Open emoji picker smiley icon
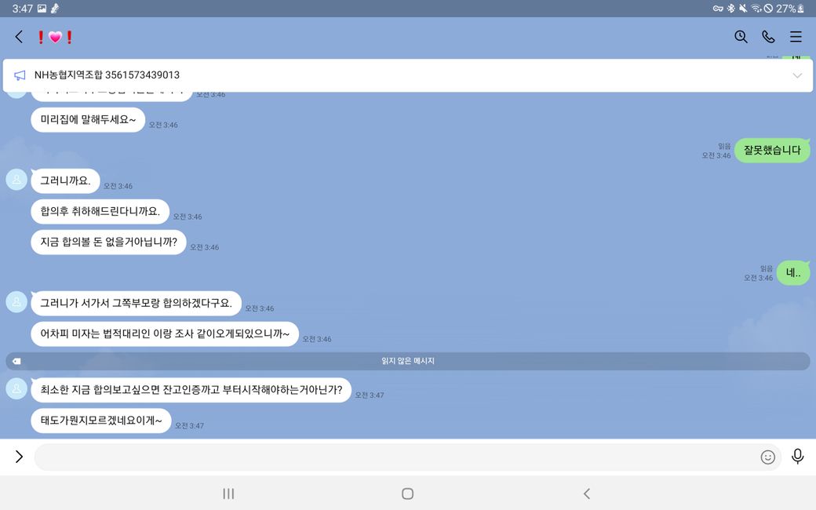 pyautogui.click(x=767, y=457)
